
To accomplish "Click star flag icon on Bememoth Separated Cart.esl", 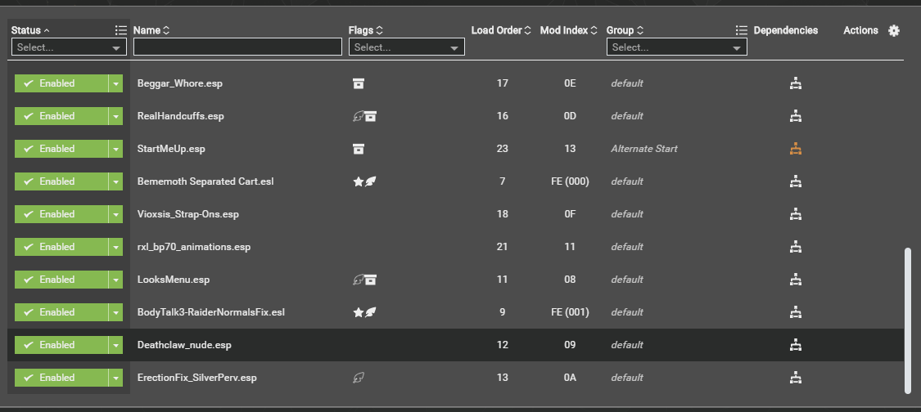I will (358, 182).
